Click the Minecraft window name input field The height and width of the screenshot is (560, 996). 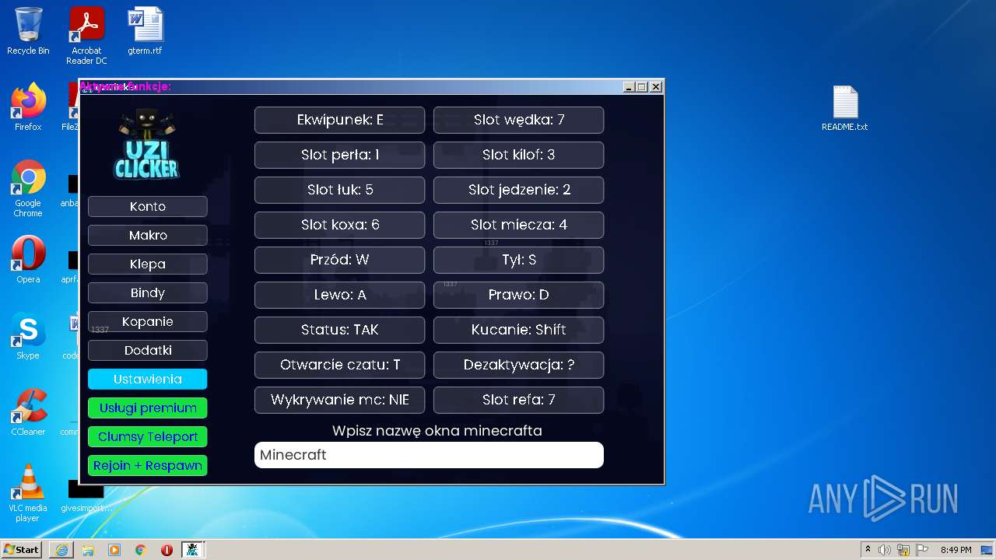[x=429, y=455]
